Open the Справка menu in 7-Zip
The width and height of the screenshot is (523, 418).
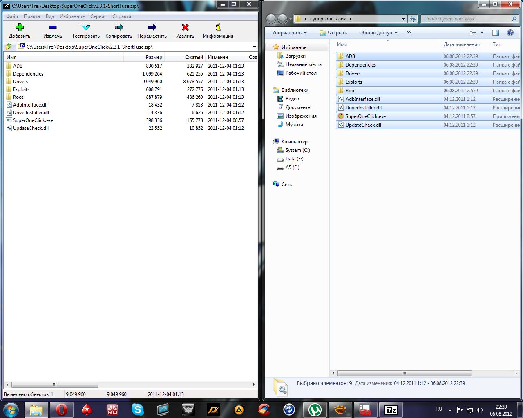(x=122, y=16)
